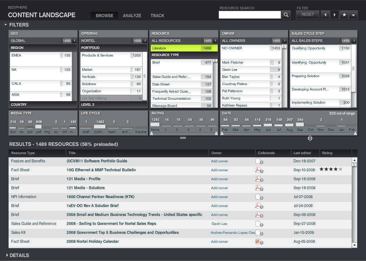Click the star rating on the 10G Ethernet row
Viewport: 366px width, 261px height.
[331, 169]
